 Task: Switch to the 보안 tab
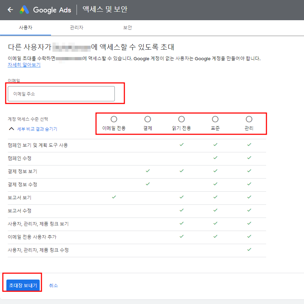coord(127,27)
